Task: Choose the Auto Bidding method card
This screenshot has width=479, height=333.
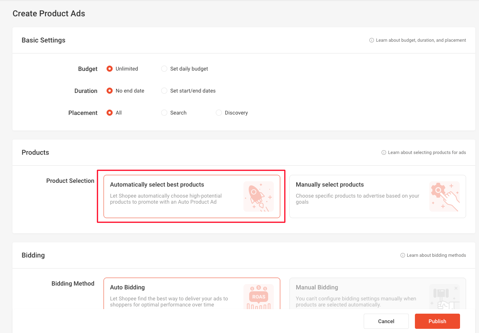Action: [192, 294]
